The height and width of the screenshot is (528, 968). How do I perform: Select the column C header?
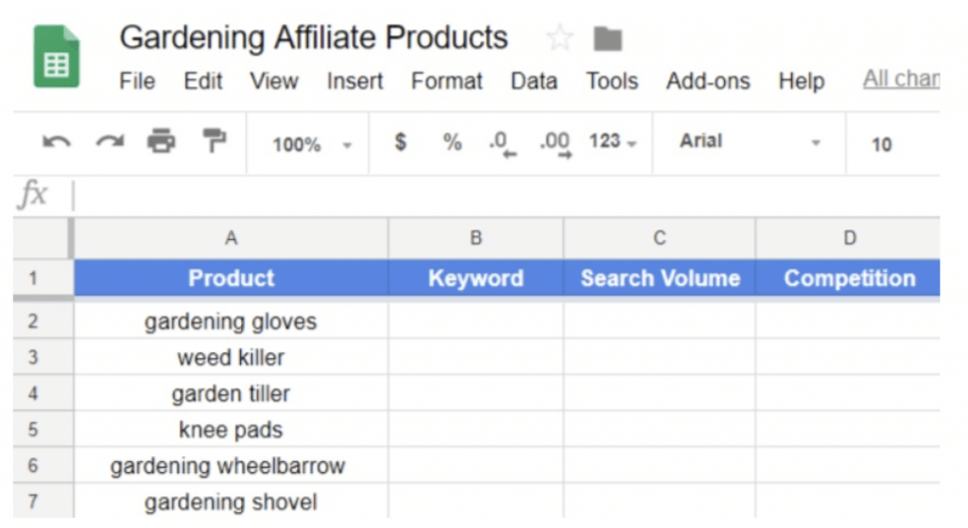(660, 239)
